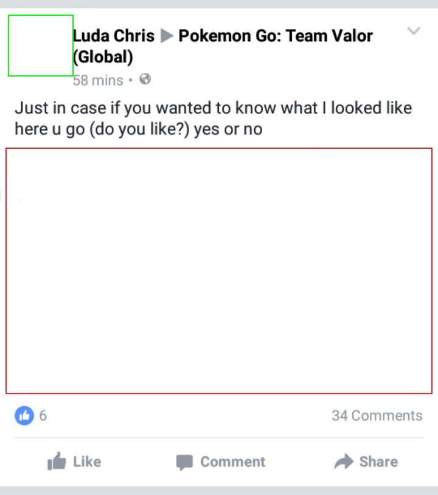Click the globe public privacy icon
This screenshot has width=438, height=495.
click(145, 79)
